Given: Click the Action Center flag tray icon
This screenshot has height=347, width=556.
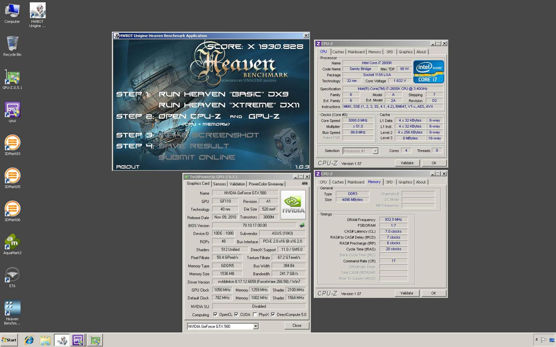Looking at the screenshot, I should point(544,340).
